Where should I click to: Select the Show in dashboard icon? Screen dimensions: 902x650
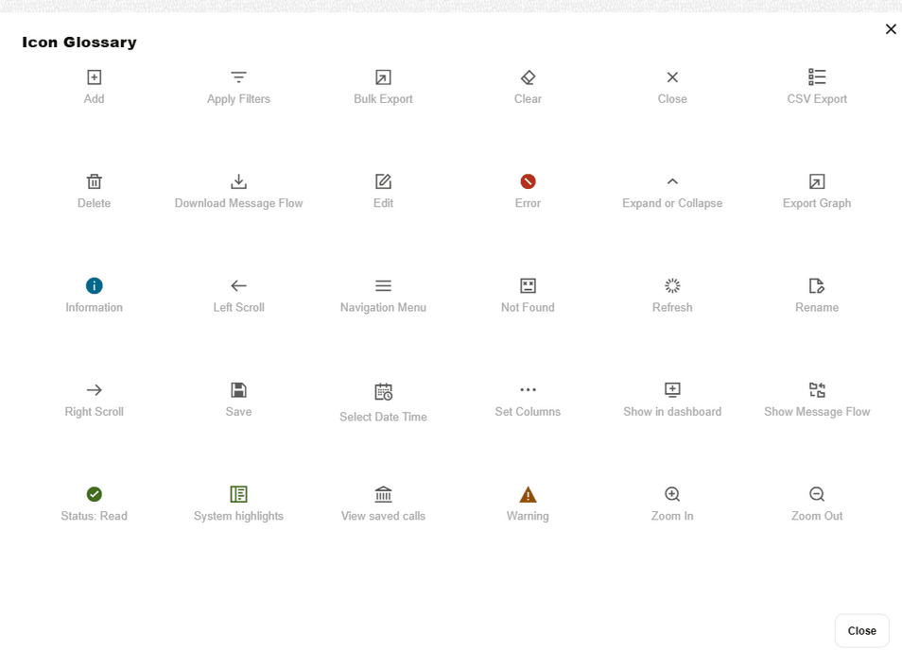[x=671, y=389]
